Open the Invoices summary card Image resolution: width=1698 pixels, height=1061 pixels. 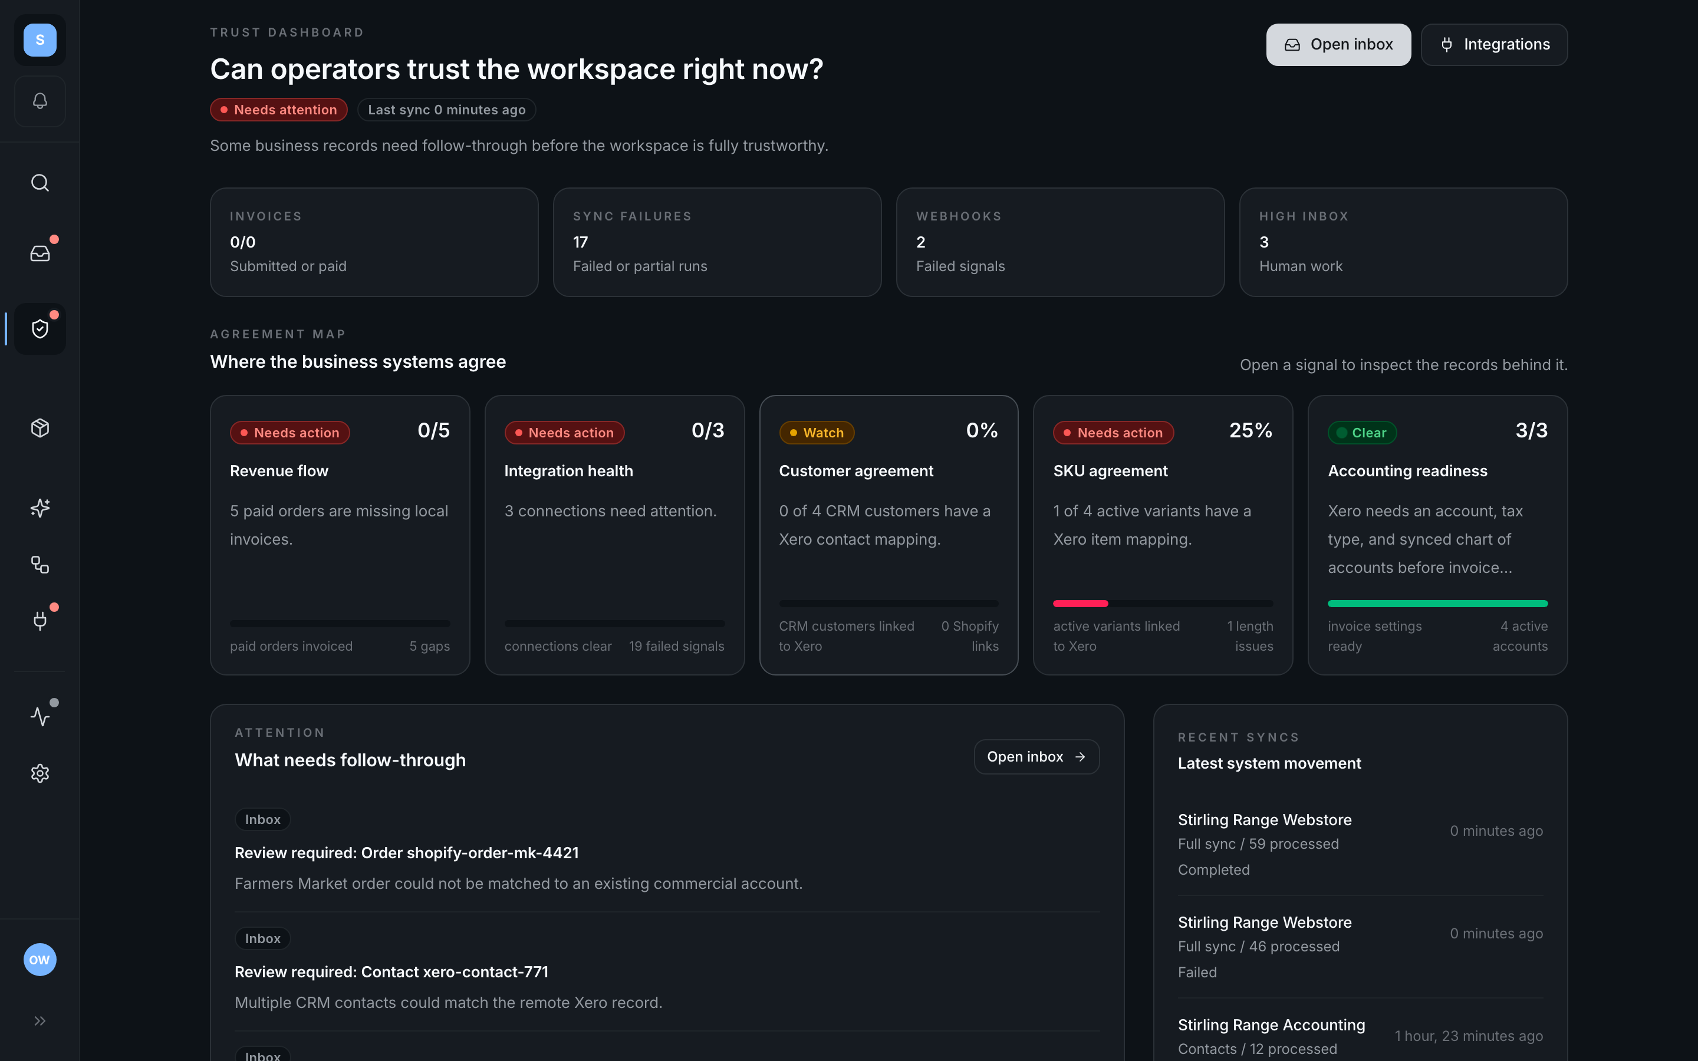click(x=374, y=242)
